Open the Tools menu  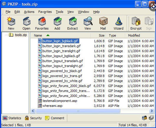point(59,12)
